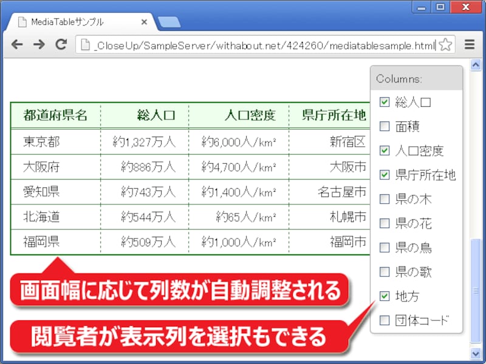This screenshot has height=364, width=486.
Task: Enable the 県の花 column checkbox
Action: 385,223
